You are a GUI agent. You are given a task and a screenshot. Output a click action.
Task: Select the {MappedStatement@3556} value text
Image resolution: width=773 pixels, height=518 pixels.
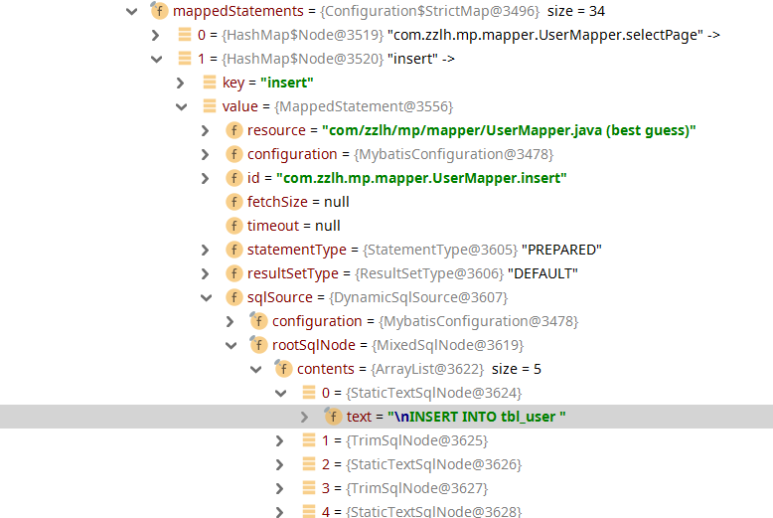364,106
